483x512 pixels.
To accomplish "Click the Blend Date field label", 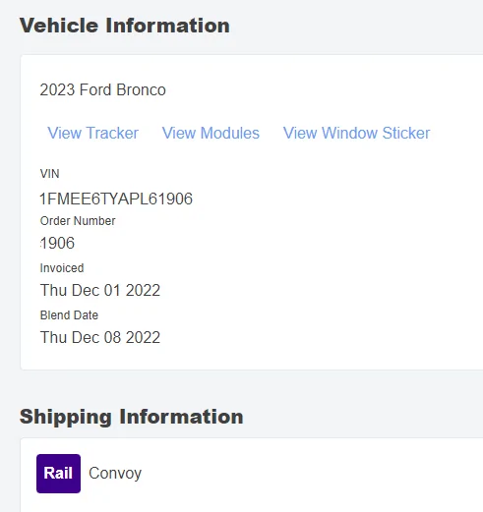I will tap(69, 315).
